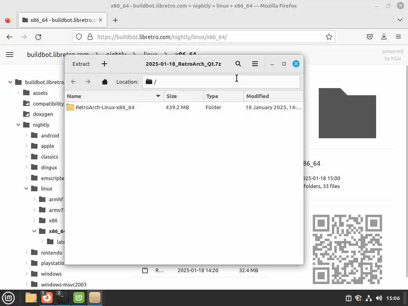Select the RetroArch-Linux-x86_64 folder row
The image size is (408, 306).
[184, 107]
